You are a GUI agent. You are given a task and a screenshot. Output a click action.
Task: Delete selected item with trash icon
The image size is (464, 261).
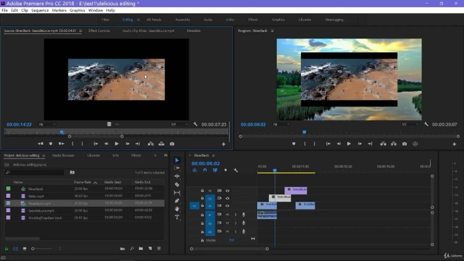(159, 249)
